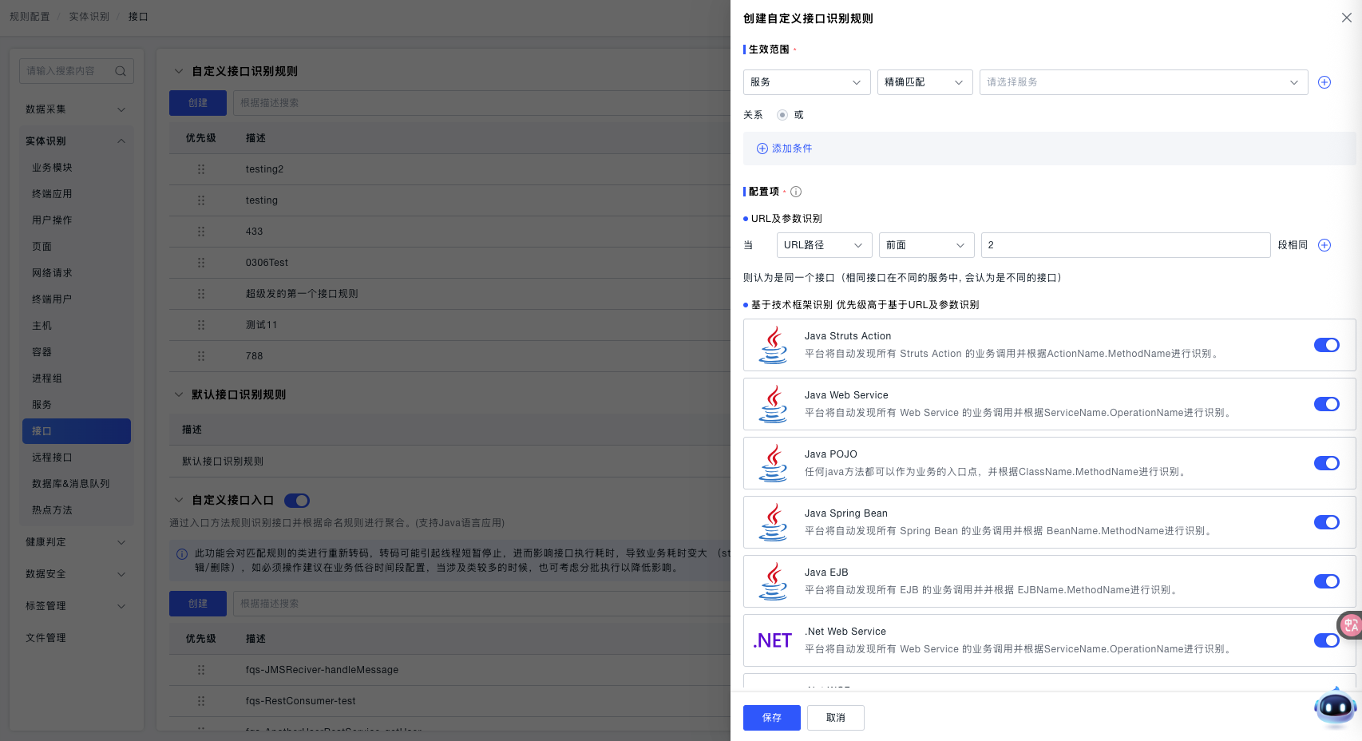
Task: Expand the URL路径 dropdown
Action: (x=824, y=245)
